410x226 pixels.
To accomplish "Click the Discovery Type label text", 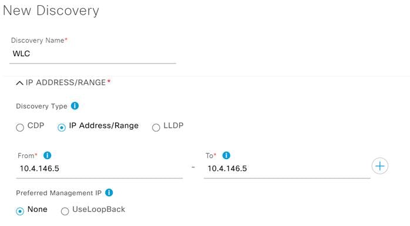I will pos(42,106).
